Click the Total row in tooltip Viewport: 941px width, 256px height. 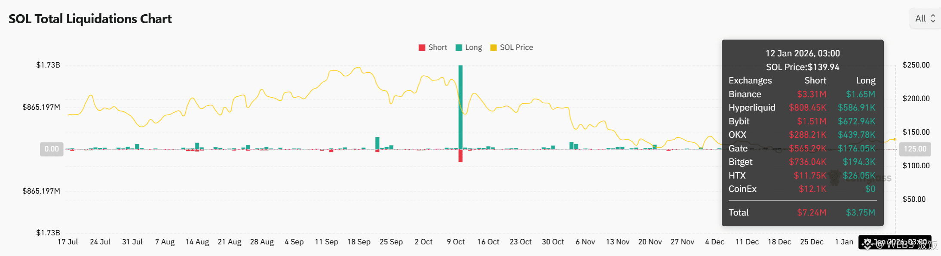point(739,213)
